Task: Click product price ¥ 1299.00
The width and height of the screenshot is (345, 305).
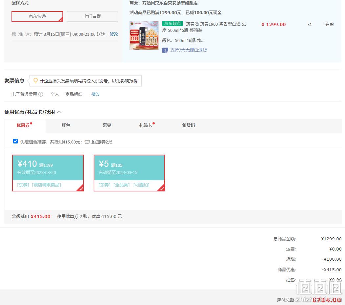Action: (x=273, y=24)
